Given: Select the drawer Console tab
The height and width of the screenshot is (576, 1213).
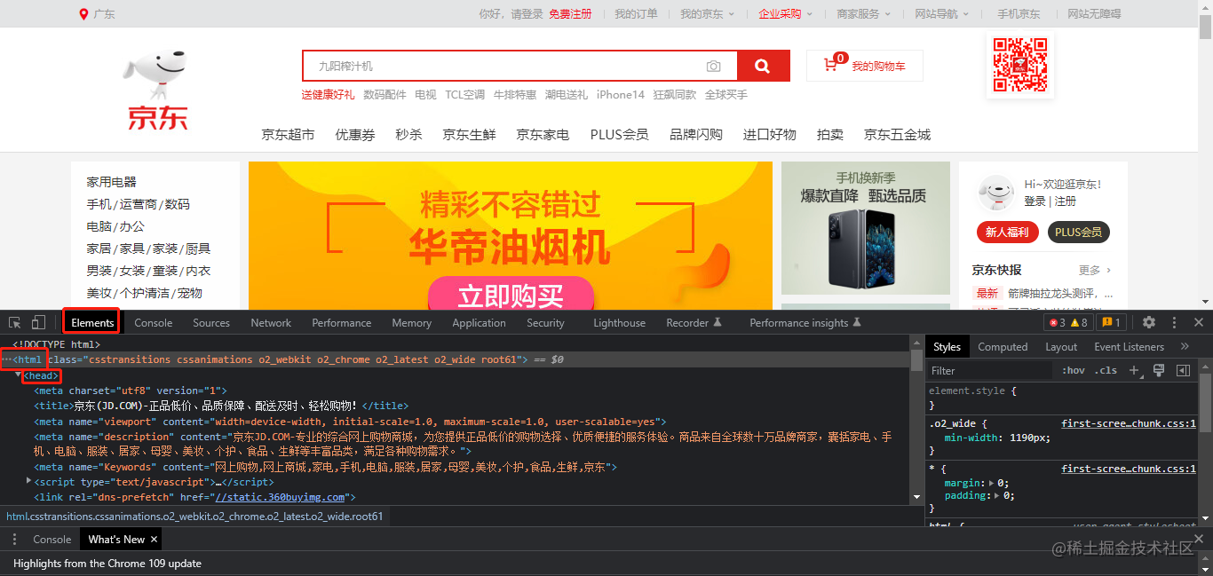Looking at the screenshot, I should click(x=52, y=539).
